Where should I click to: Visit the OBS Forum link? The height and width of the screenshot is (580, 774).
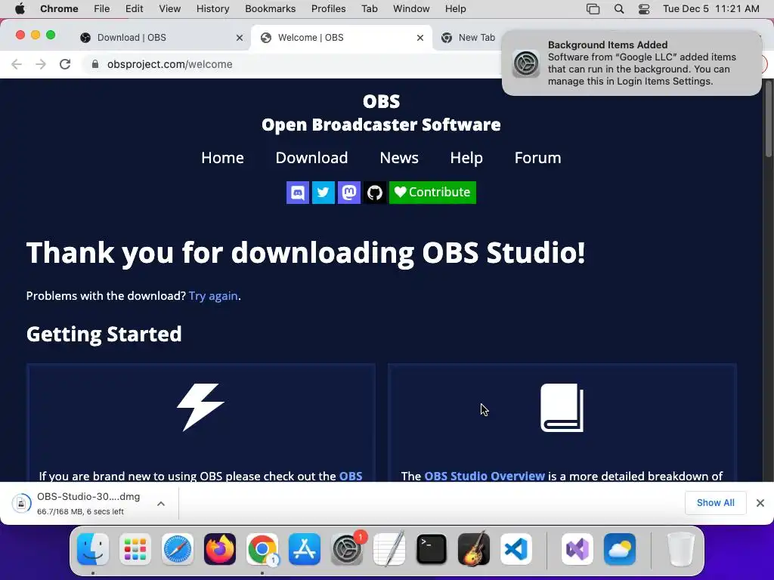(537, 158)
